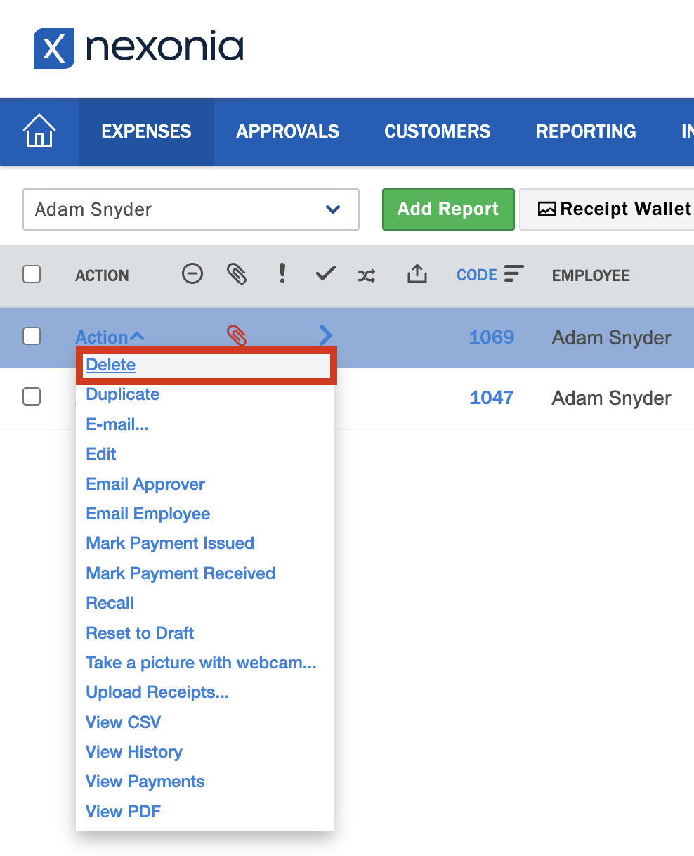The height and width of the screenshot is (856, 694).
Task: Click the Nexonia logo
Action: coord(138,48)
